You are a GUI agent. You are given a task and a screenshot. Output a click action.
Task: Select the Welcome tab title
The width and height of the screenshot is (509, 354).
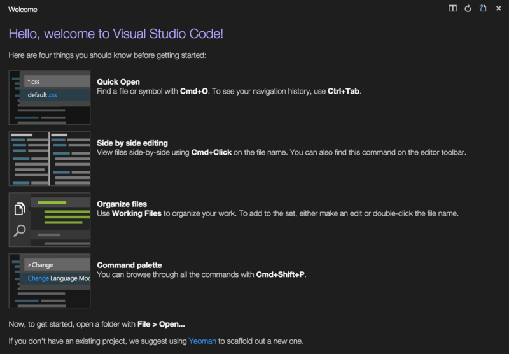pos(23,10)
